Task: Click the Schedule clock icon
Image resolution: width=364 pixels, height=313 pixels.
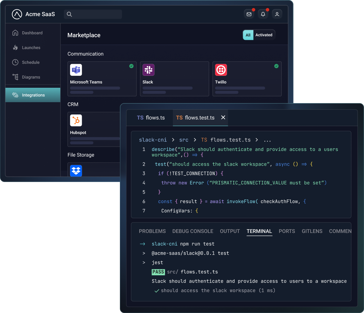Action: point(15,62)
